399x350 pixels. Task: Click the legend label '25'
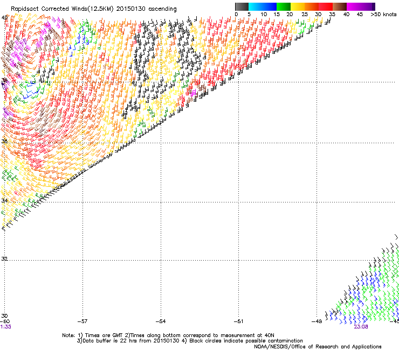305,15
